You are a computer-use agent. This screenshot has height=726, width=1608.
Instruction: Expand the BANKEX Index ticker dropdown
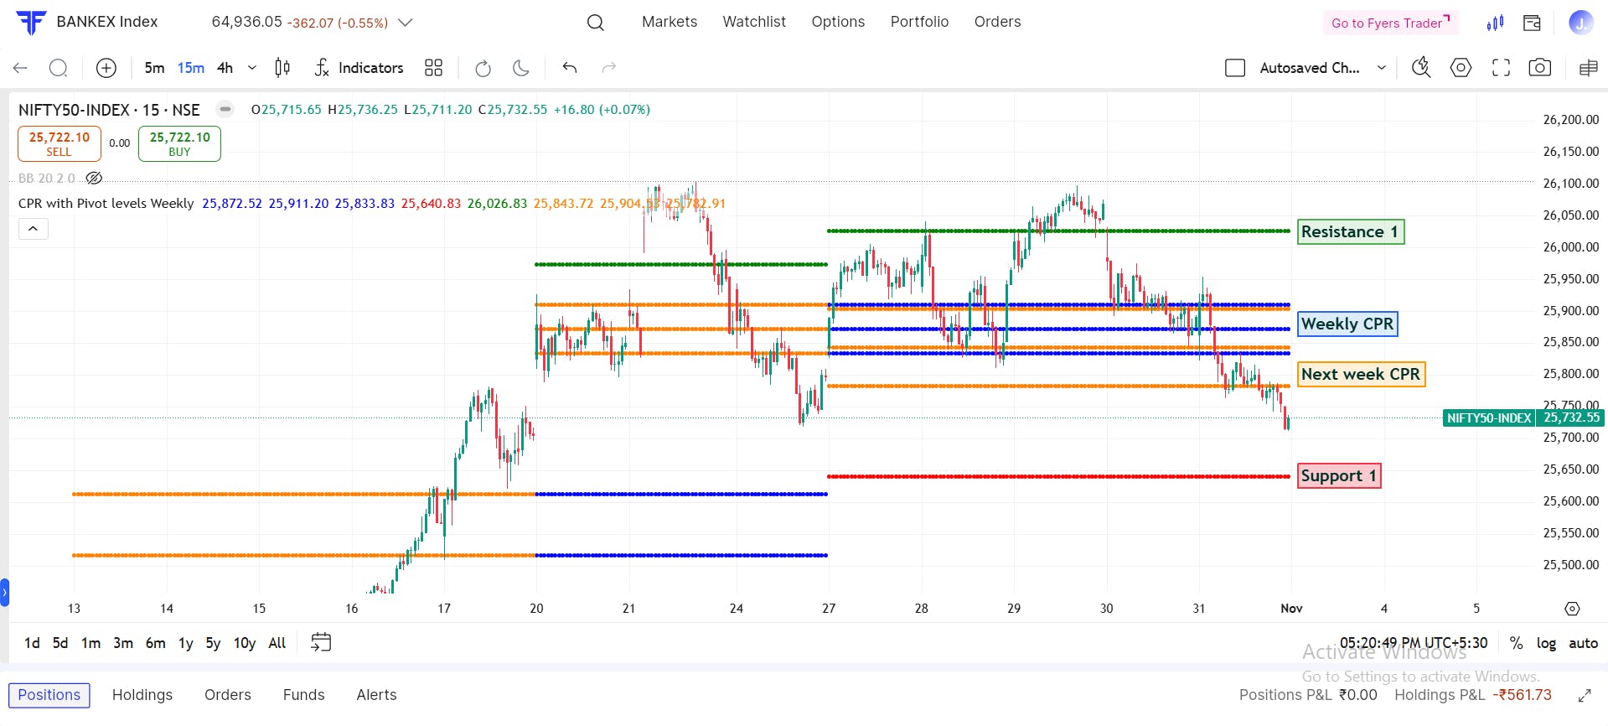click(406, 23)
